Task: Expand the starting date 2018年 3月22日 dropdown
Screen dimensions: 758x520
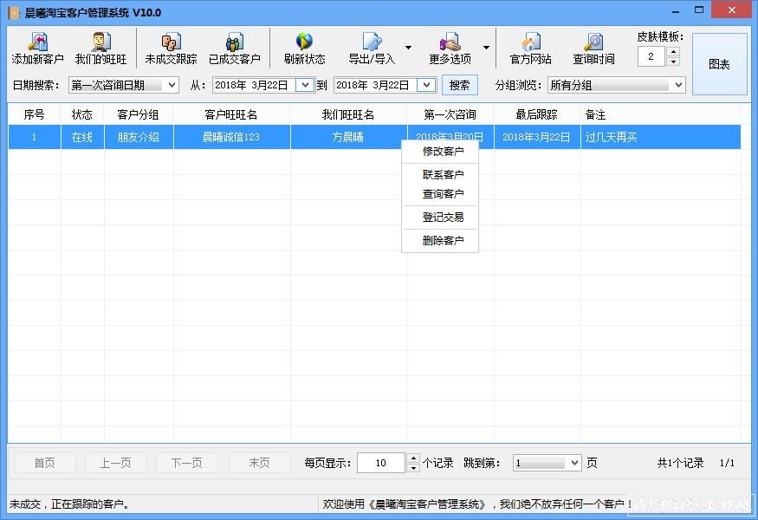Action: (x=305, y=85)
